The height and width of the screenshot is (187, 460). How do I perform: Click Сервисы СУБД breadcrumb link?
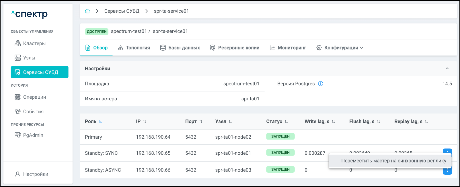tap(122, 11)
